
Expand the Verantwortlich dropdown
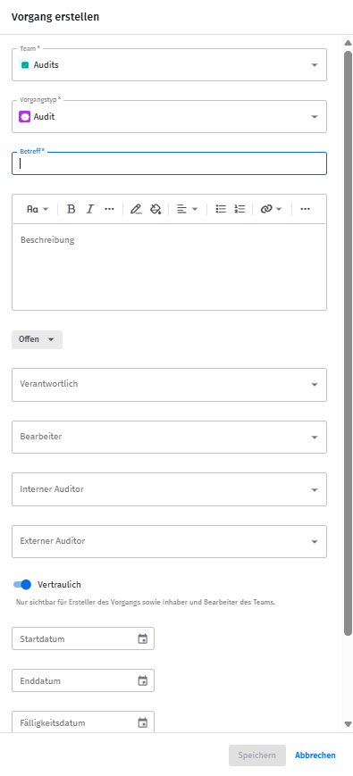point(169,385)
